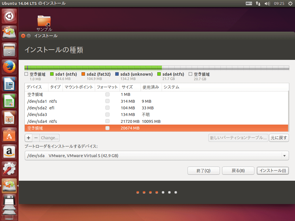
Task: Open System Settings from the launcher
Action: click(9, 169)
